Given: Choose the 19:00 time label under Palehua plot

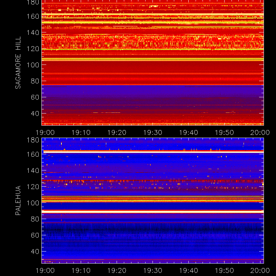Looking at the screenshot, I should (45, 270).
